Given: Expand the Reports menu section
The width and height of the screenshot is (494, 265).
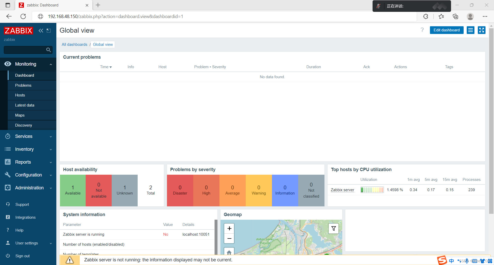Looking at the screenshot, I should point(51,162).
